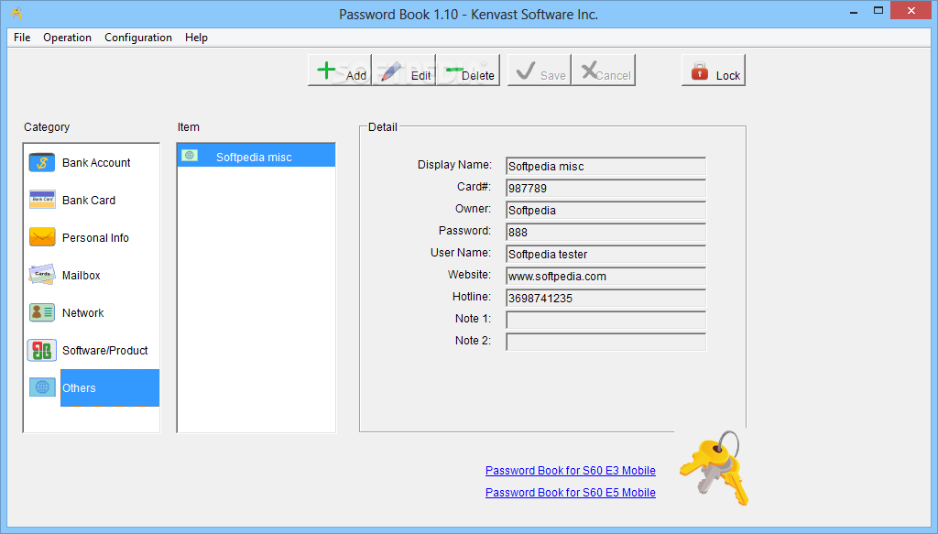Screen dimensions: 938x534
Task: Maximize the Password Book window
Action: [878, 11]
